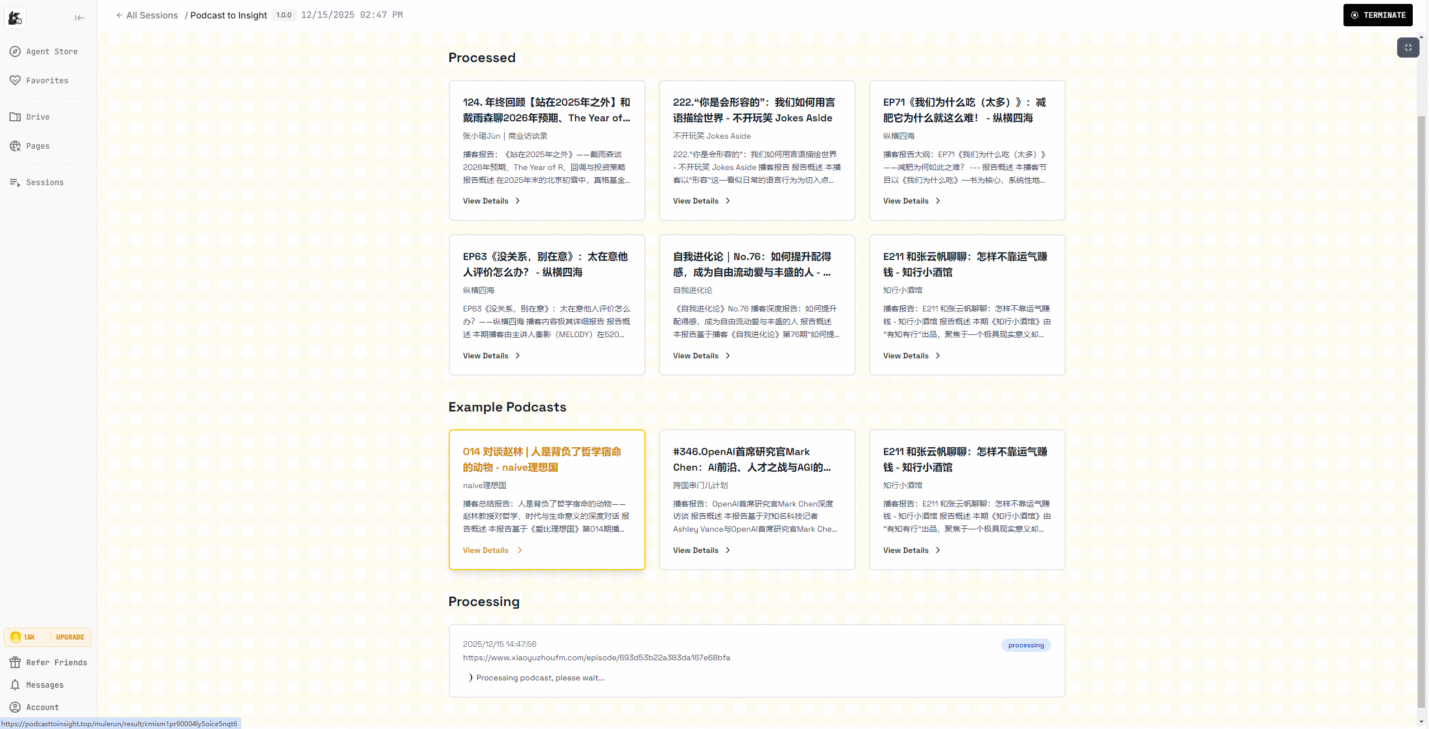
Task: Open Drive folder icon
Action: pyautogui.click(x=15, y=117)
